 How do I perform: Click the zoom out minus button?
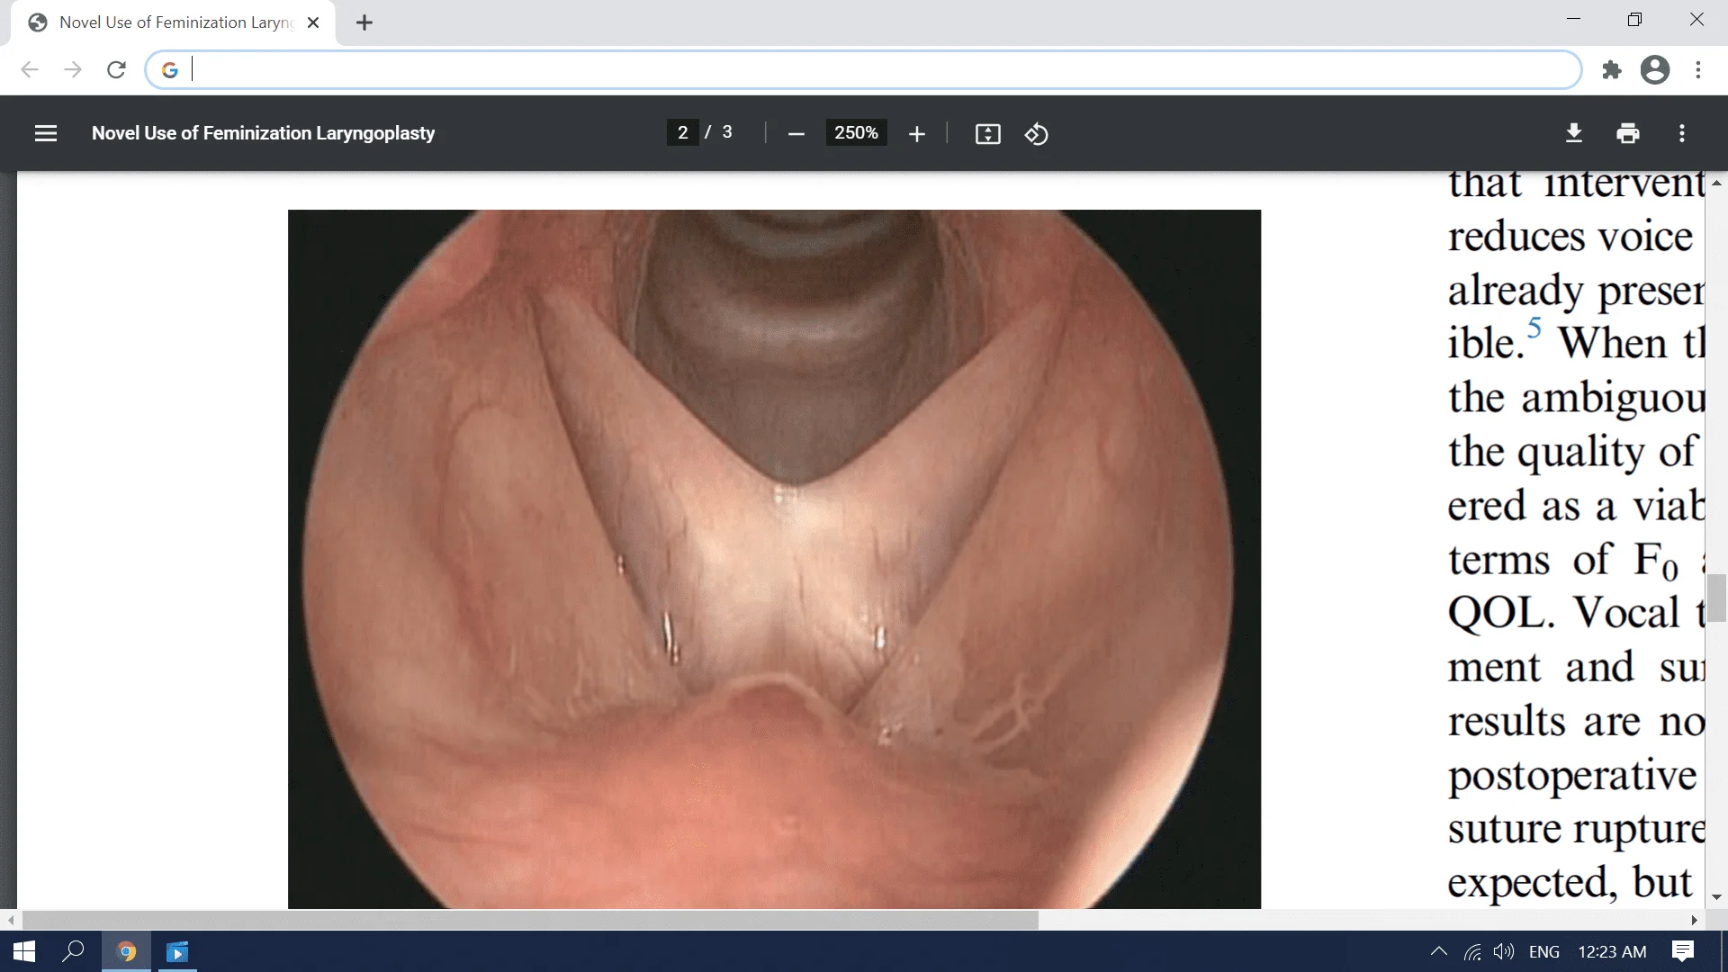(x=796, y=134)
